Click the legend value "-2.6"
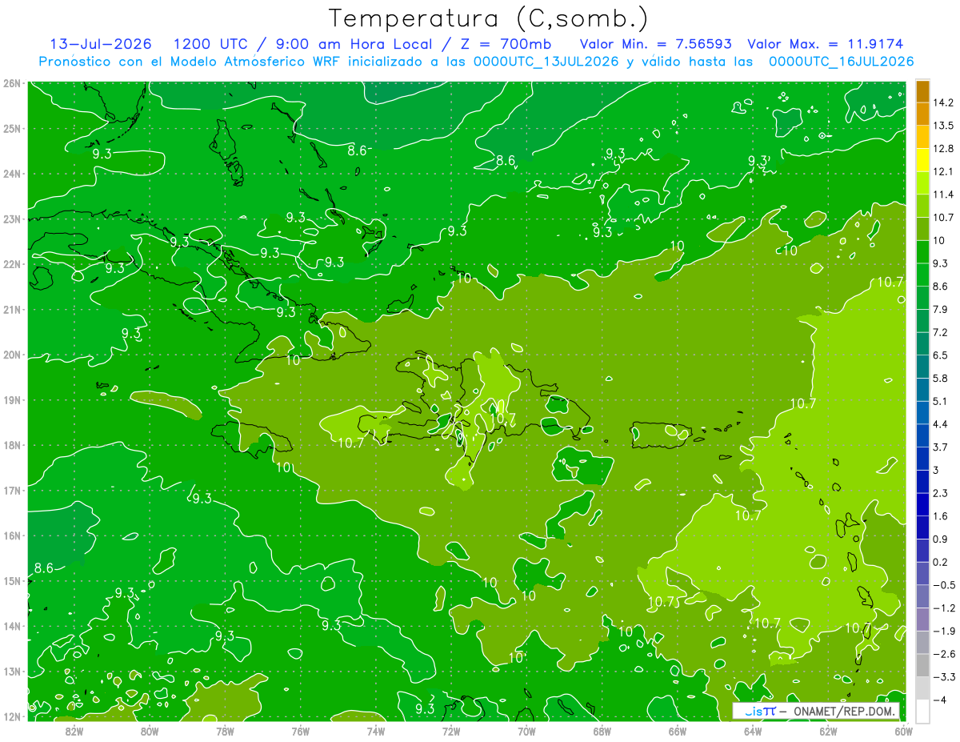This screenshot has height=742, width=960. (x=944, y=653)
